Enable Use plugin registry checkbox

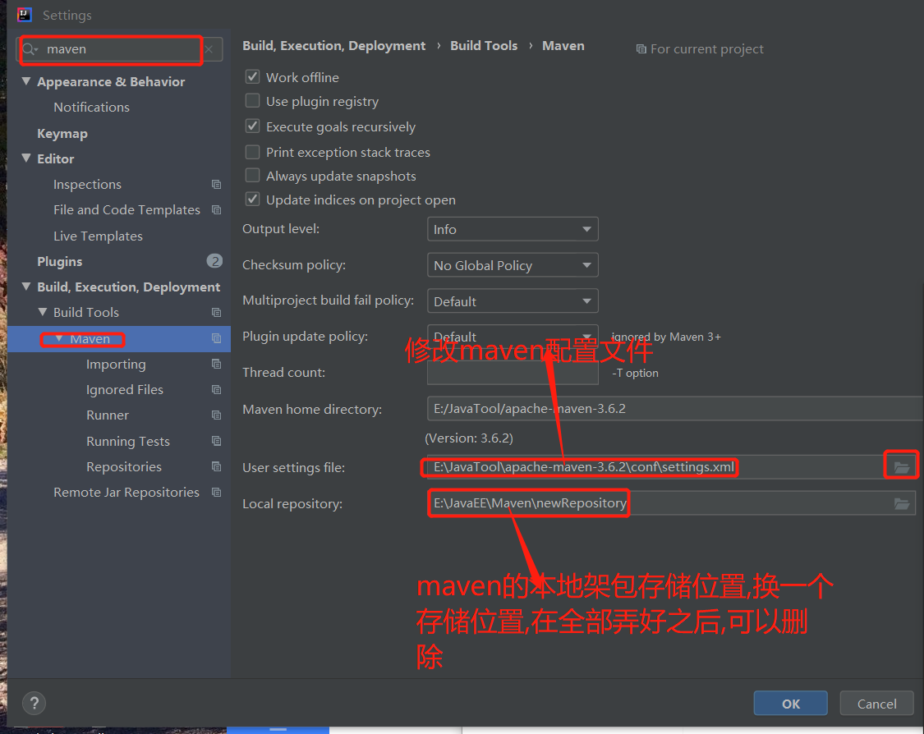tap(252, 101)
